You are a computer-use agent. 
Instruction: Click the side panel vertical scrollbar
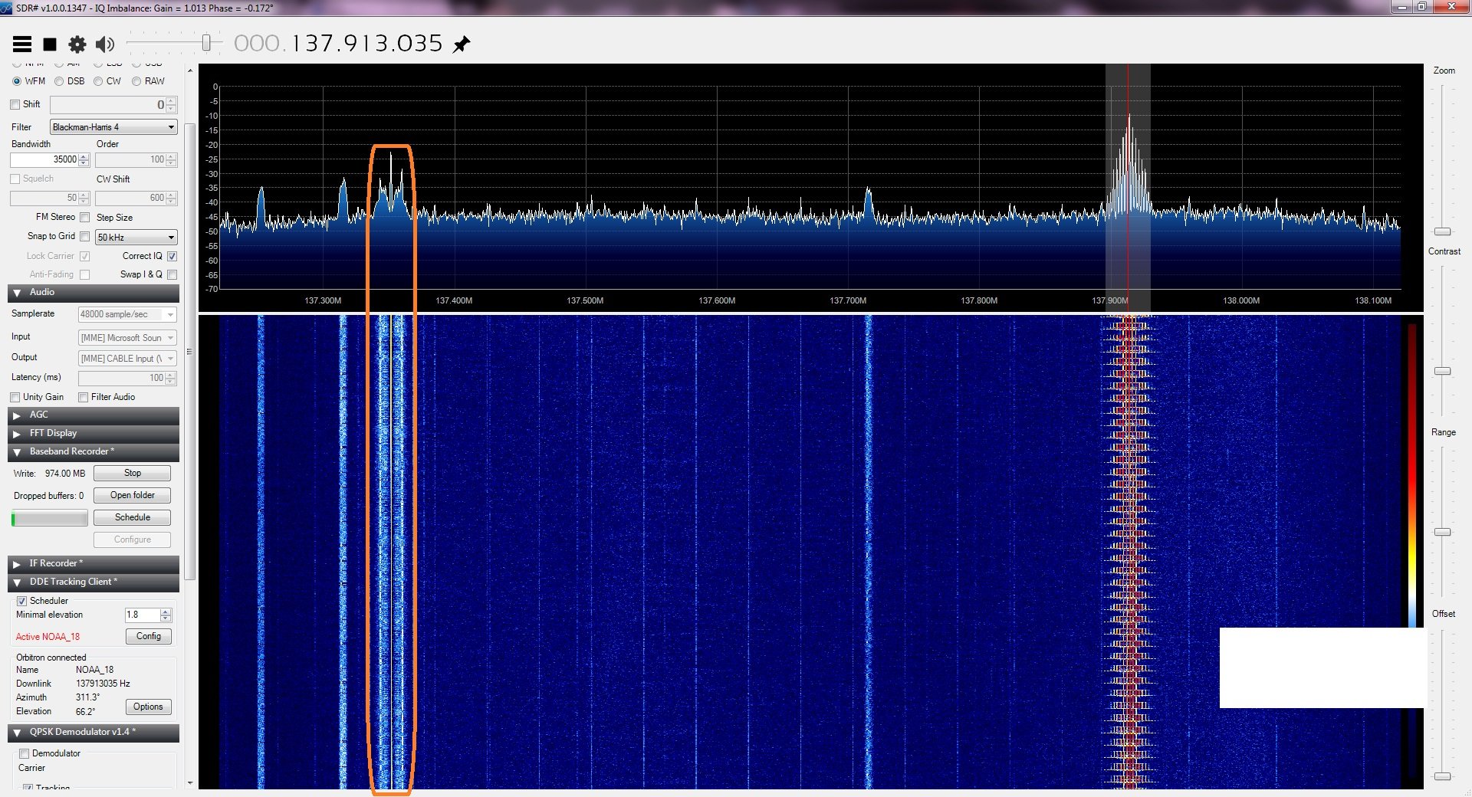click(x=190, y=353)
